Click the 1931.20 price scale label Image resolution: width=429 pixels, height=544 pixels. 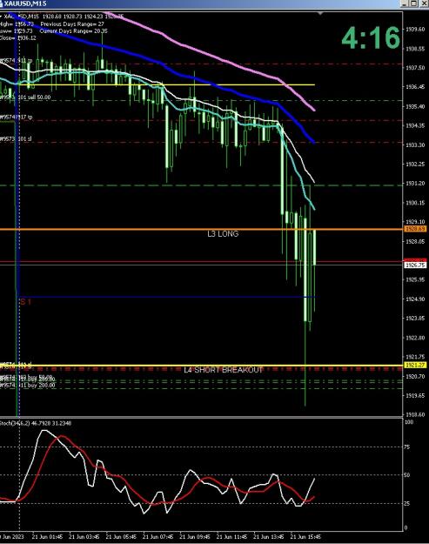415,183
